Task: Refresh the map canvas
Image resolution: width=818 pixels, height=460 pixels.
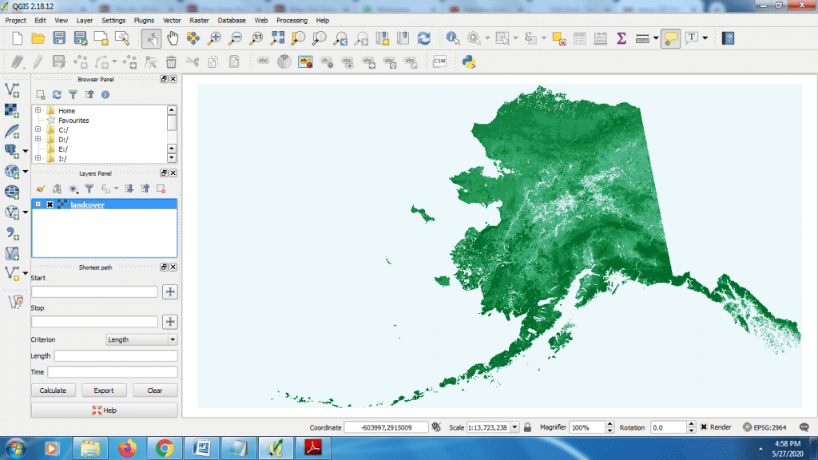Action: (423, 38)
